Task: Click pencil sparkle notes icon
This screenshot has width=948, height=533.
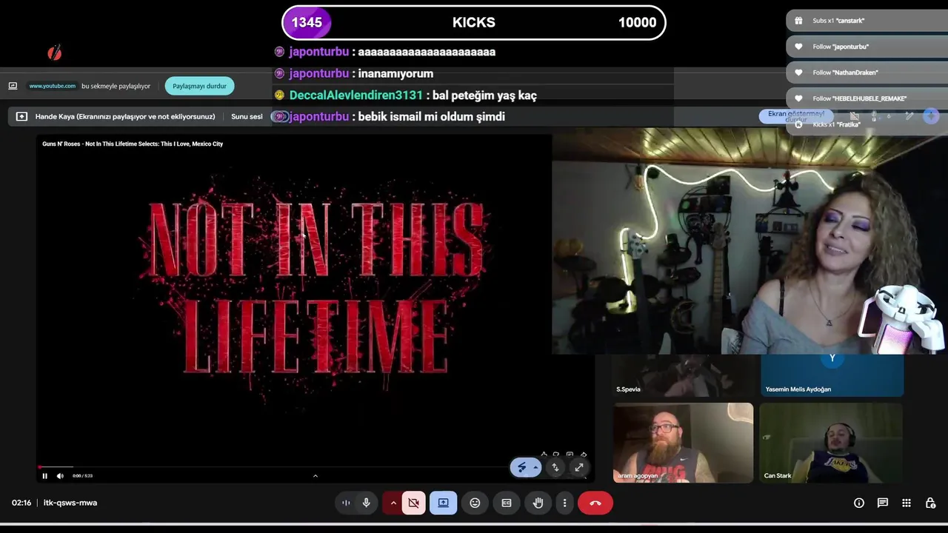Action: click(x=909, y=116)
